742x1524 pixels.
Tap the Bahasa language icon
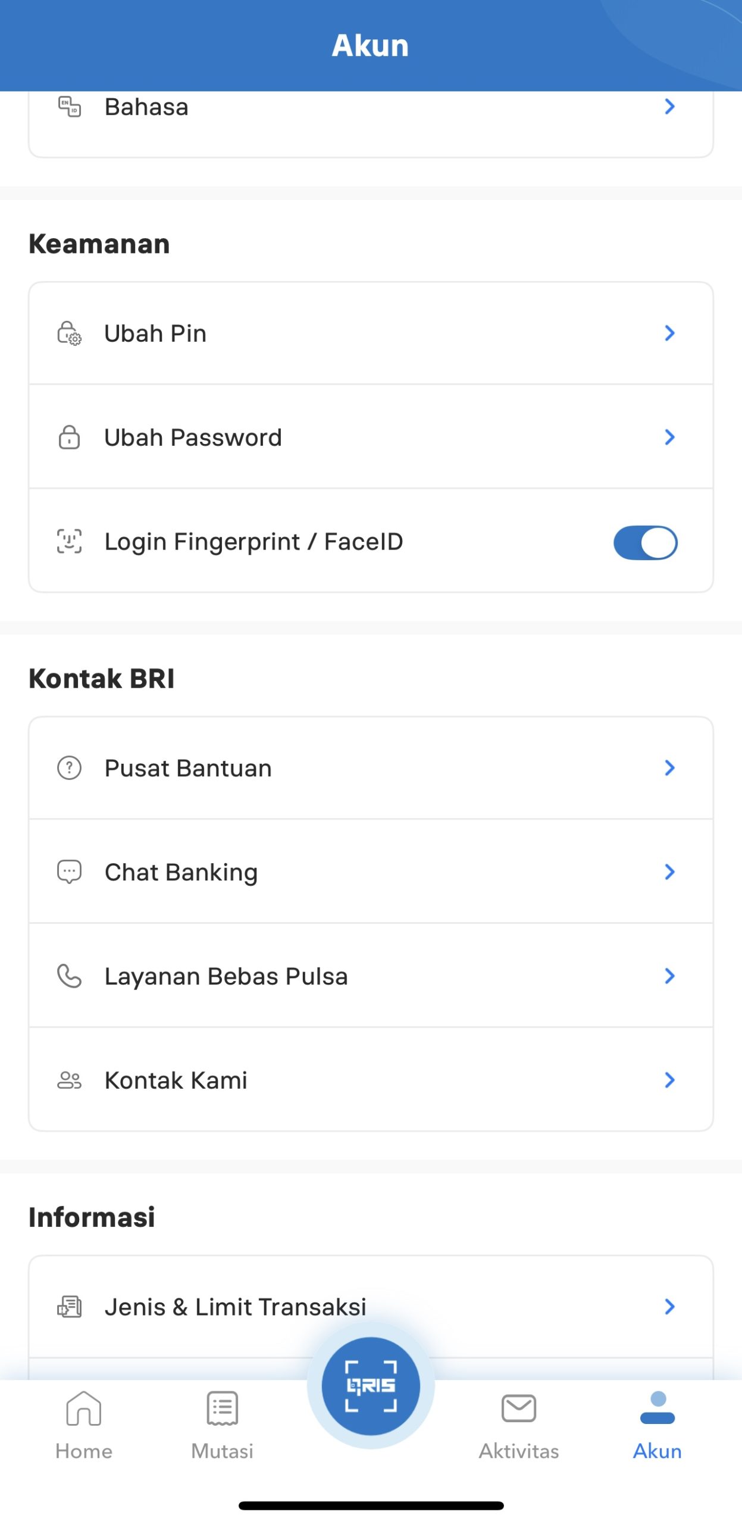[69, 107]
